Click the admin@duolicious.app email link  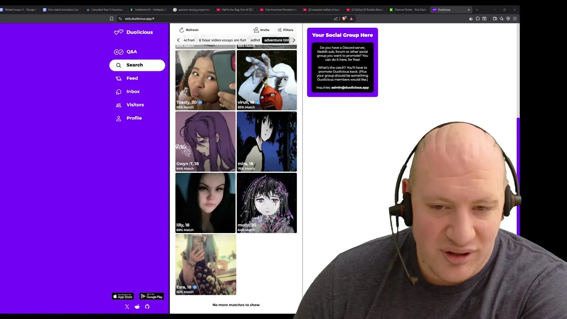350,88
